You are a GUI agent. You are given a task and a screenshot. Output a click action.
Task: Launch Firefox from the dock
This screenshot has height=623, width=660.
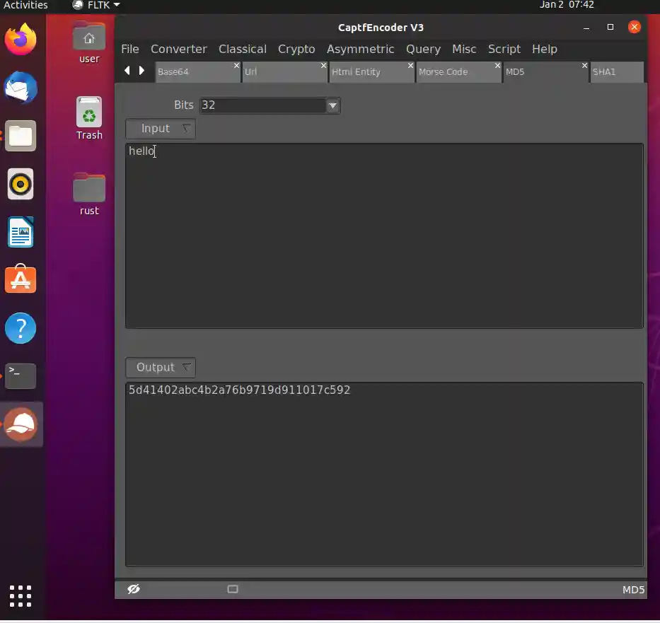point(21,40)
